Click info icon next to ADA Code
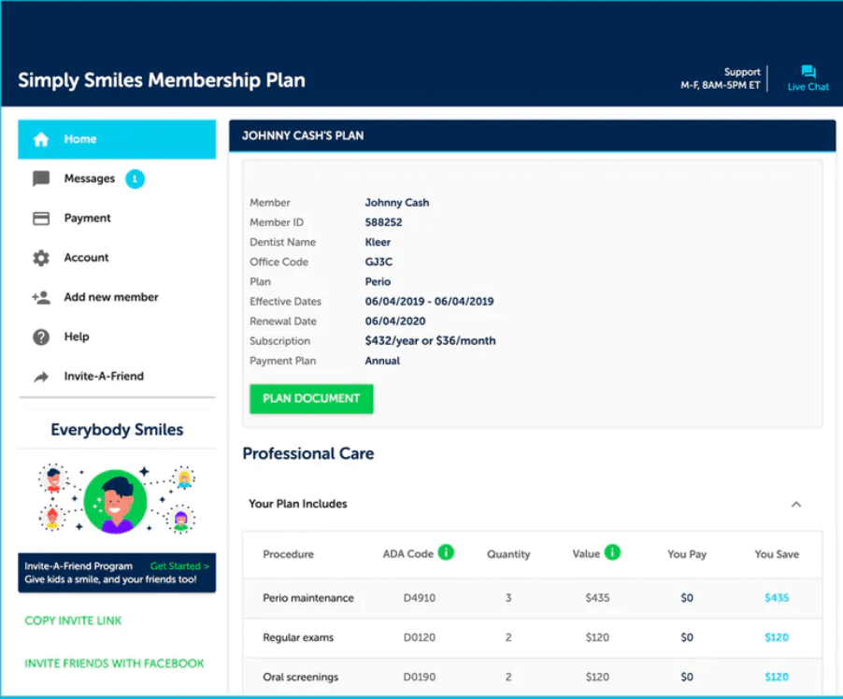843x699 pixels. point(446,552)
